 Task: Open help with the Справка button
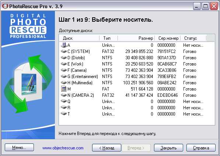coord(201,148)
